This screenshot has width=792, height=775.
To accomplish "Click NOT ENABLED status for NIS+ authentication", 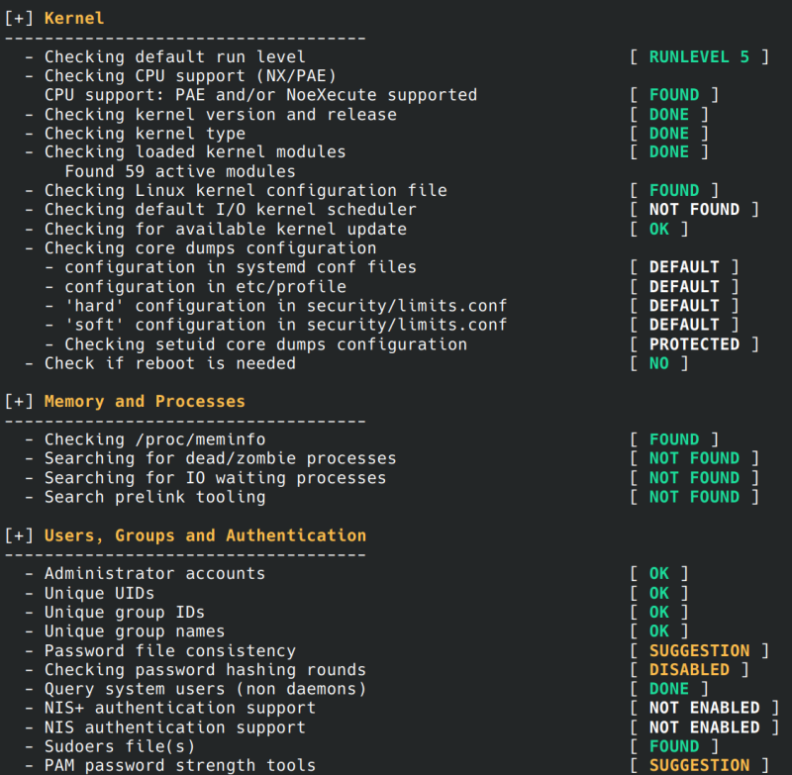I will click(704, 708).
